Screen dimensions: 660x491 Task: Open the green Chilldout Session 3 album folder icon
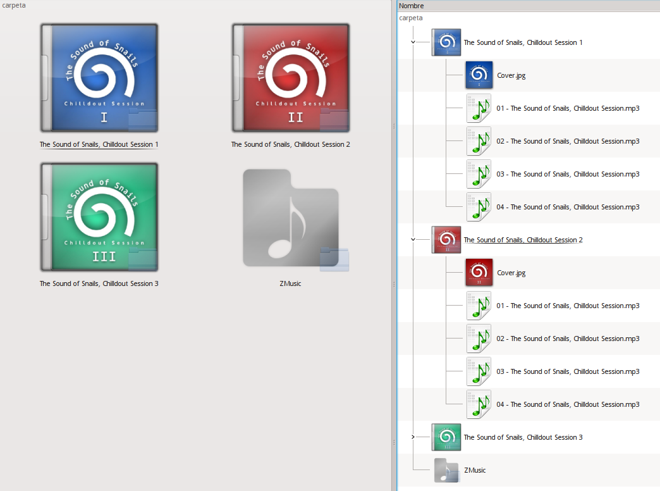coord(99,217)
